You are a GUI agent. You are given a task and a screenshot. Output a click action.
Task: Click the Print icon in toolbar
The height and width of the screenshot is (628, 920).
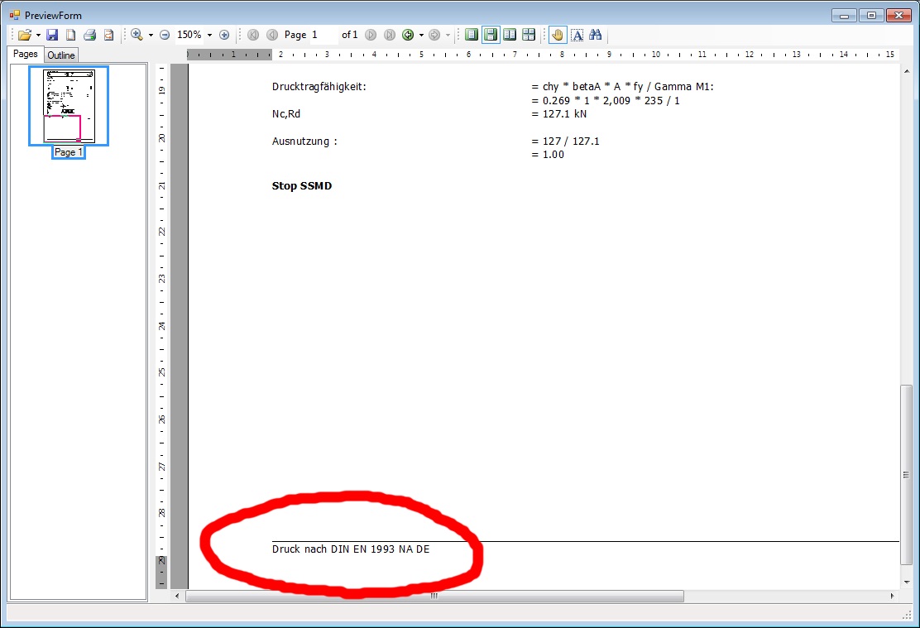(x=89, y=35)
